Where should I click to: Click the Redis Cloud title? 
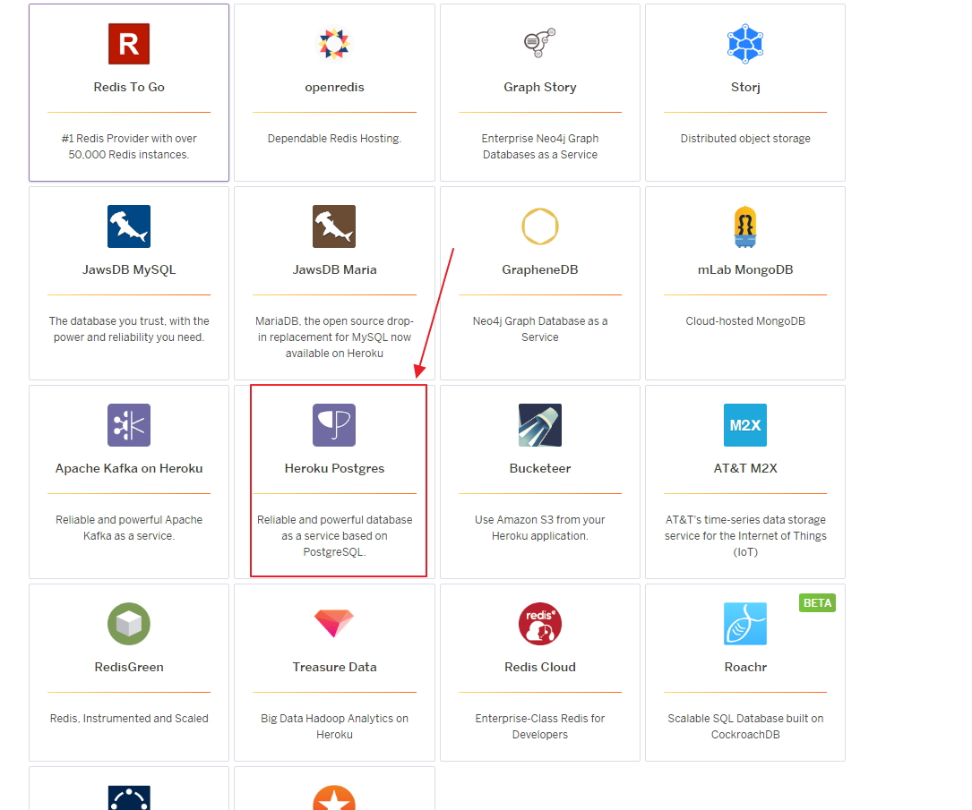(540, 668)
